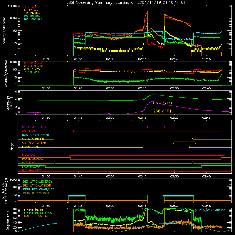Screen dimensions: 235x235
Task: Click the 10000 y-axis value in top plot
Action: click(12, 6)
